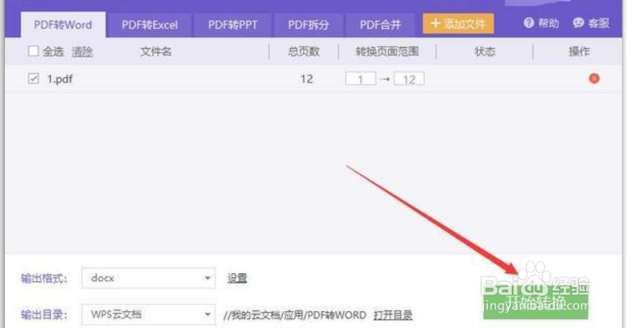Click the end page field showing 12

point(409,79)
